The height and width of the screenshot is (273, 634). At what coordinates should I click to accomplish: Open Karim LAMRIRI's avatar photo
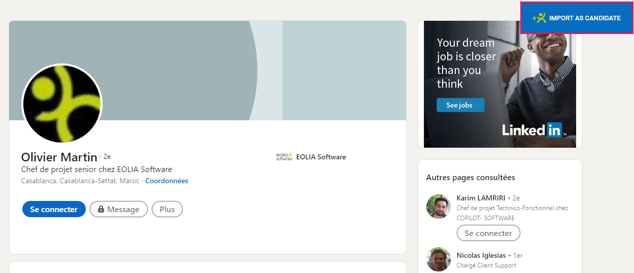[x=439, y=207]
